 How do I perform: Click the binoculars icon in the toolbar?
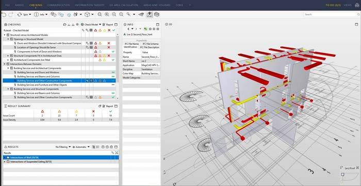click(75, 14)
